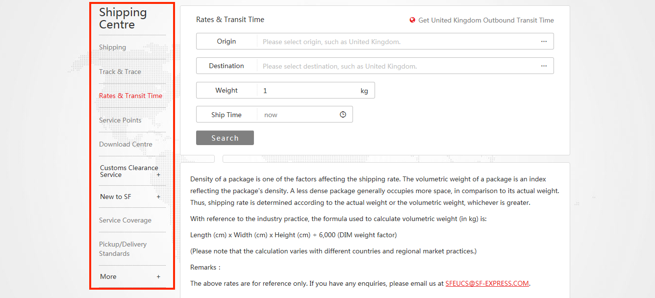Expand the More menu section
The height and width of the screenshot is (298, 655).
[158, 276]
